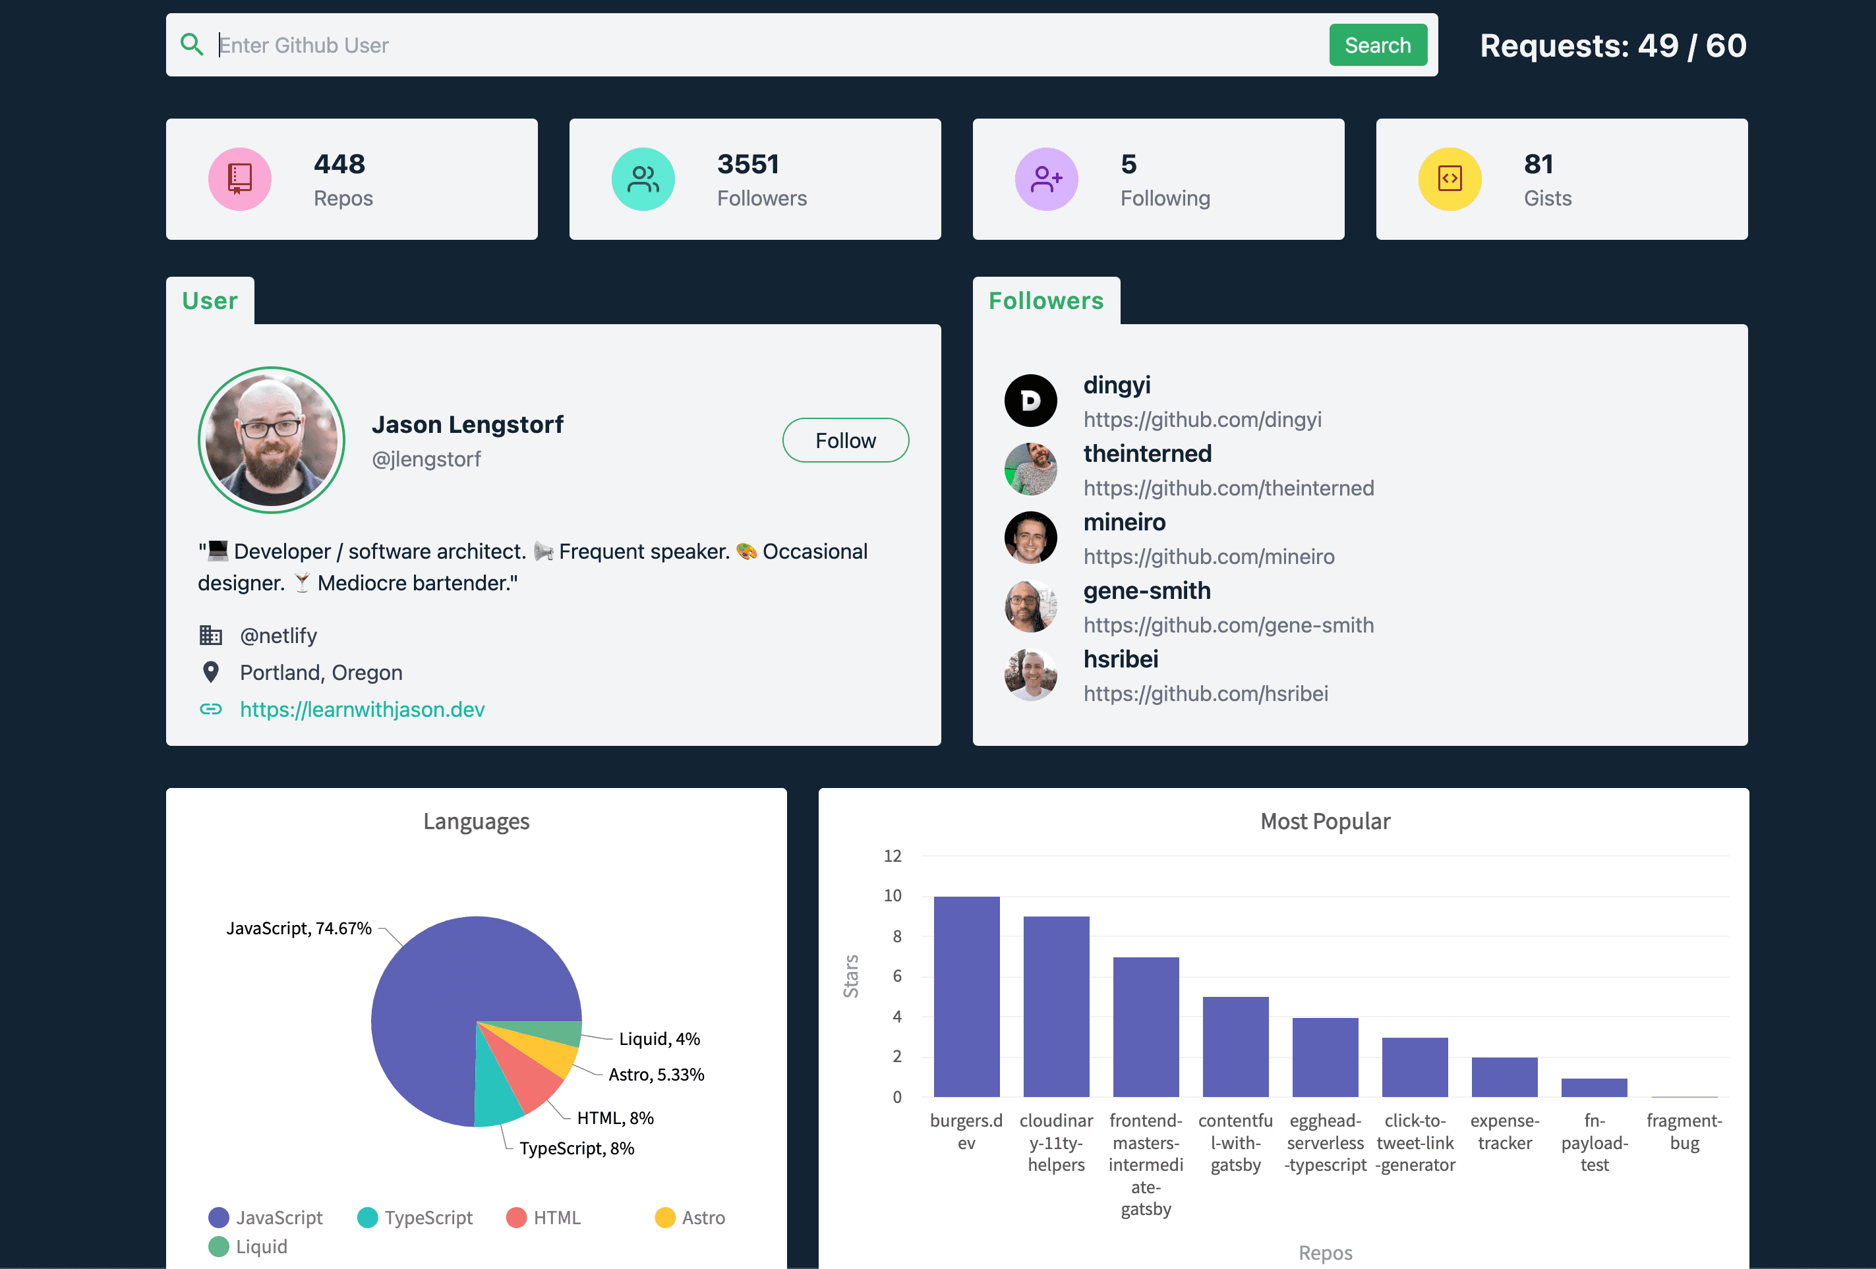The image size is (1876, 1269).
Task: Click the 'User' panel label
Action: click(x=210, y=301)
